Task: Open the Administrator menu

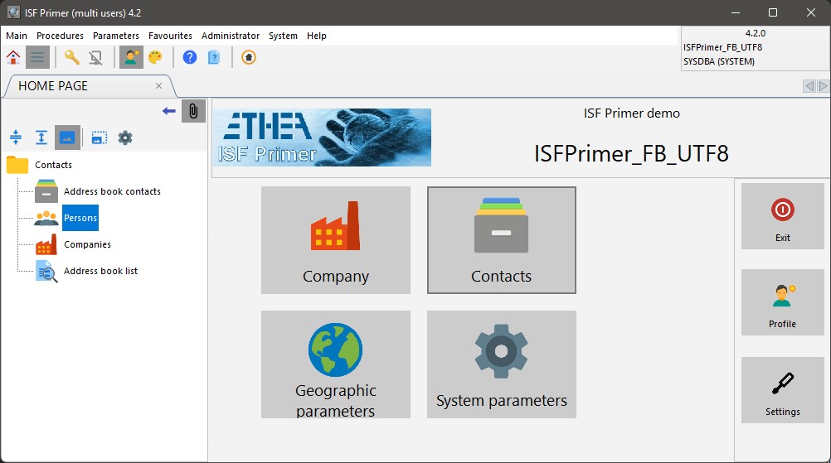Action: click(231, 36)
